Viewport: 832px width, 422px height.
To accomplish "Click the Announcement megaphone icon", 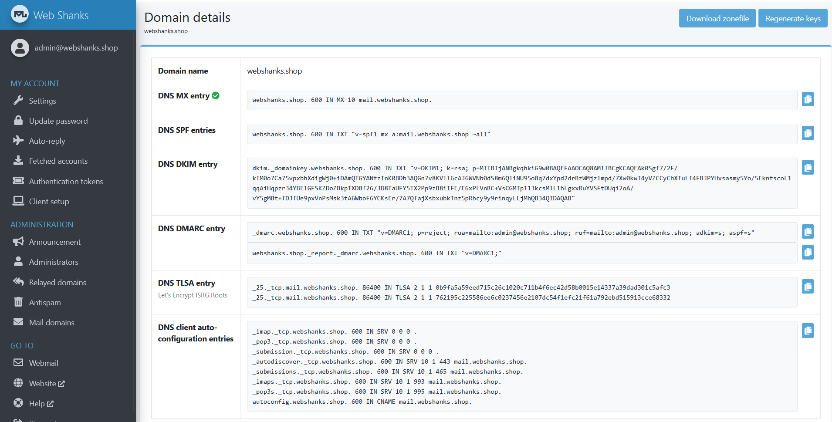I will pos(18,242).
